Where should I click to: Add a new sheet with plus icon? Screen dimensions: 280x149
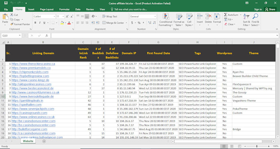44,141
